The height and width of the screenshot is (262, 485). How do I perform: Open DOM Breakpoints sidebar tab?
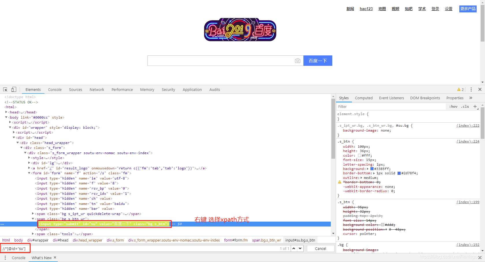coord(425,98)
